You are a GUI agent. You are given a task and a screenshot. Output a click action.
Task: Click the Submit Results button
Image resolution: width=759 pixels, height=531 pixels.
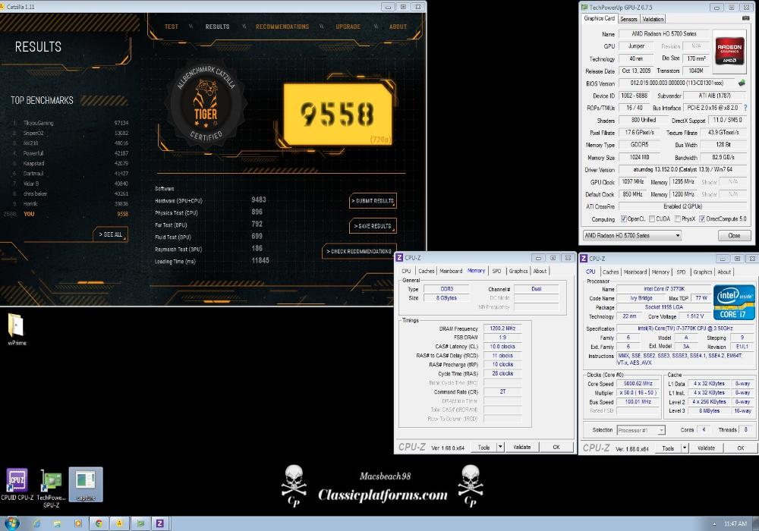point(373,201)
